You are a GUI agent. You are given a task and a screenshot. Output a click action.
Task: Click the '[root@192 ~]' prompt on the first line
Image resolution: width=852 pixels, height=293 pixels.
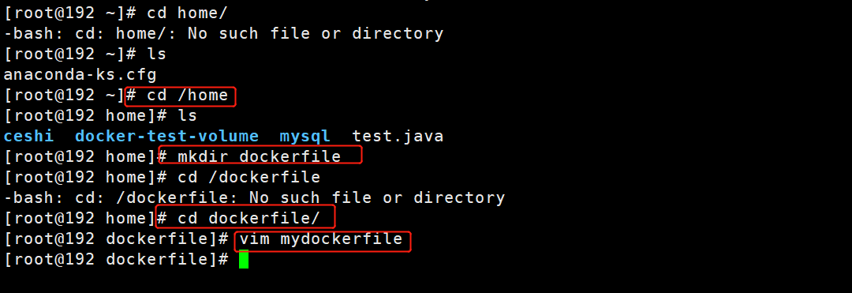(65, 13)
